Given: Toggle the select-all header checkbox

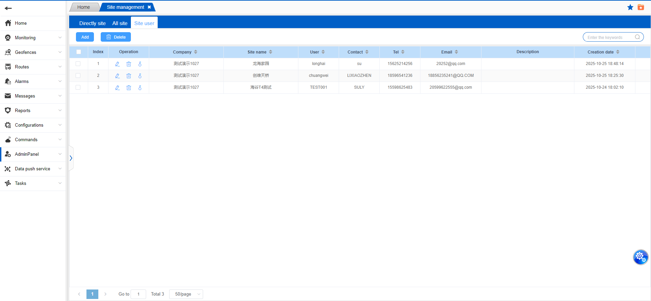Looking at the screenshot, I should click(79, 52).
